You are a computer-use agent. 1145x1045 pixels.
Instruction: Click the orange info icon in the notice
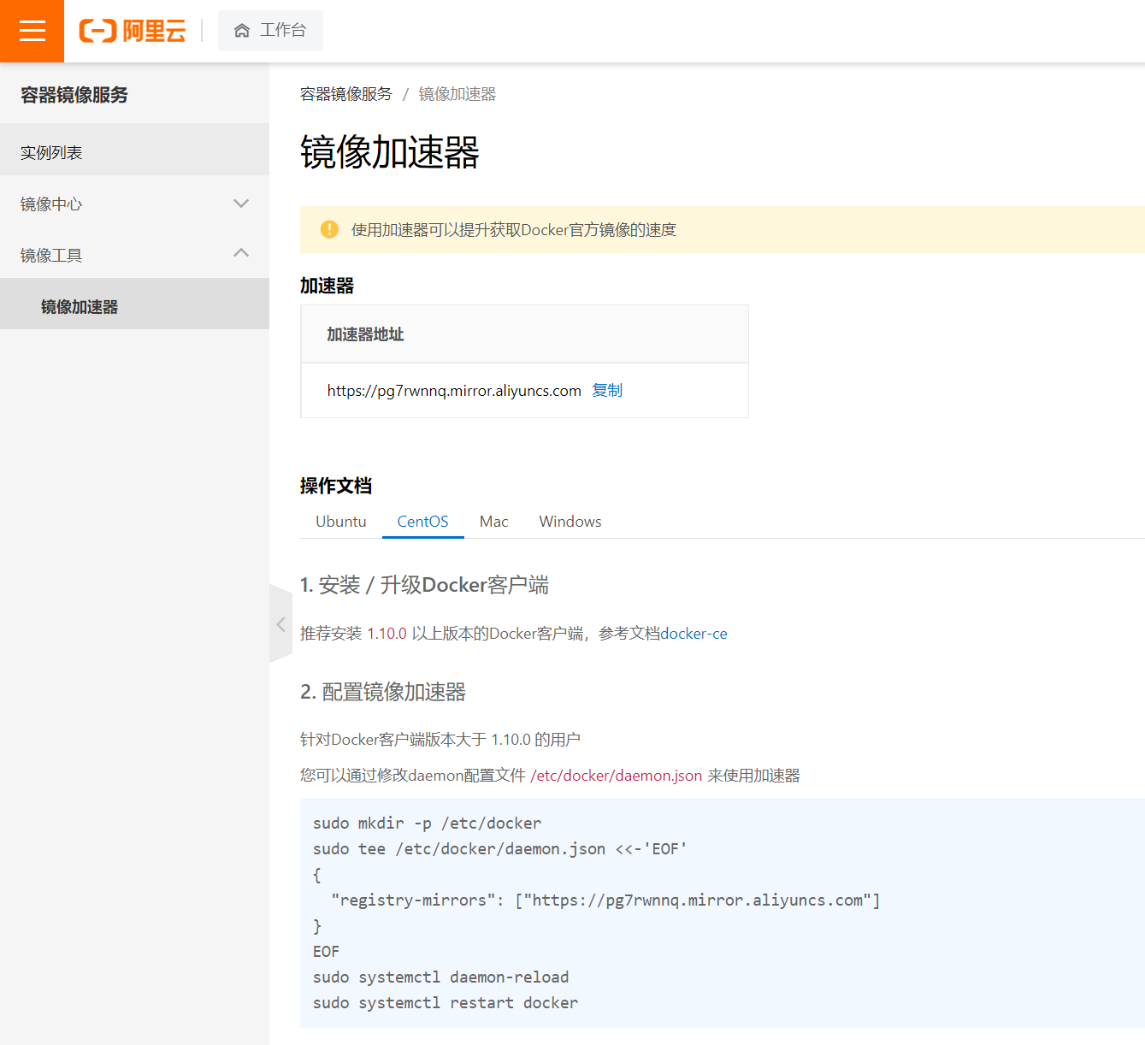tap(329, 229)
